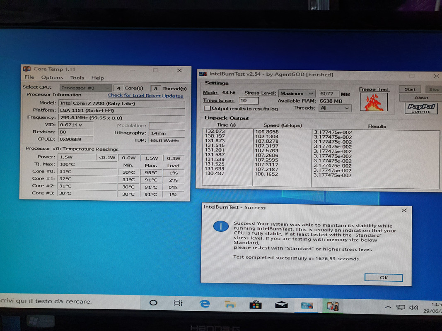Open the Mail app from the taskbar
Screen dimensions: 442x331
pos(281,305)
